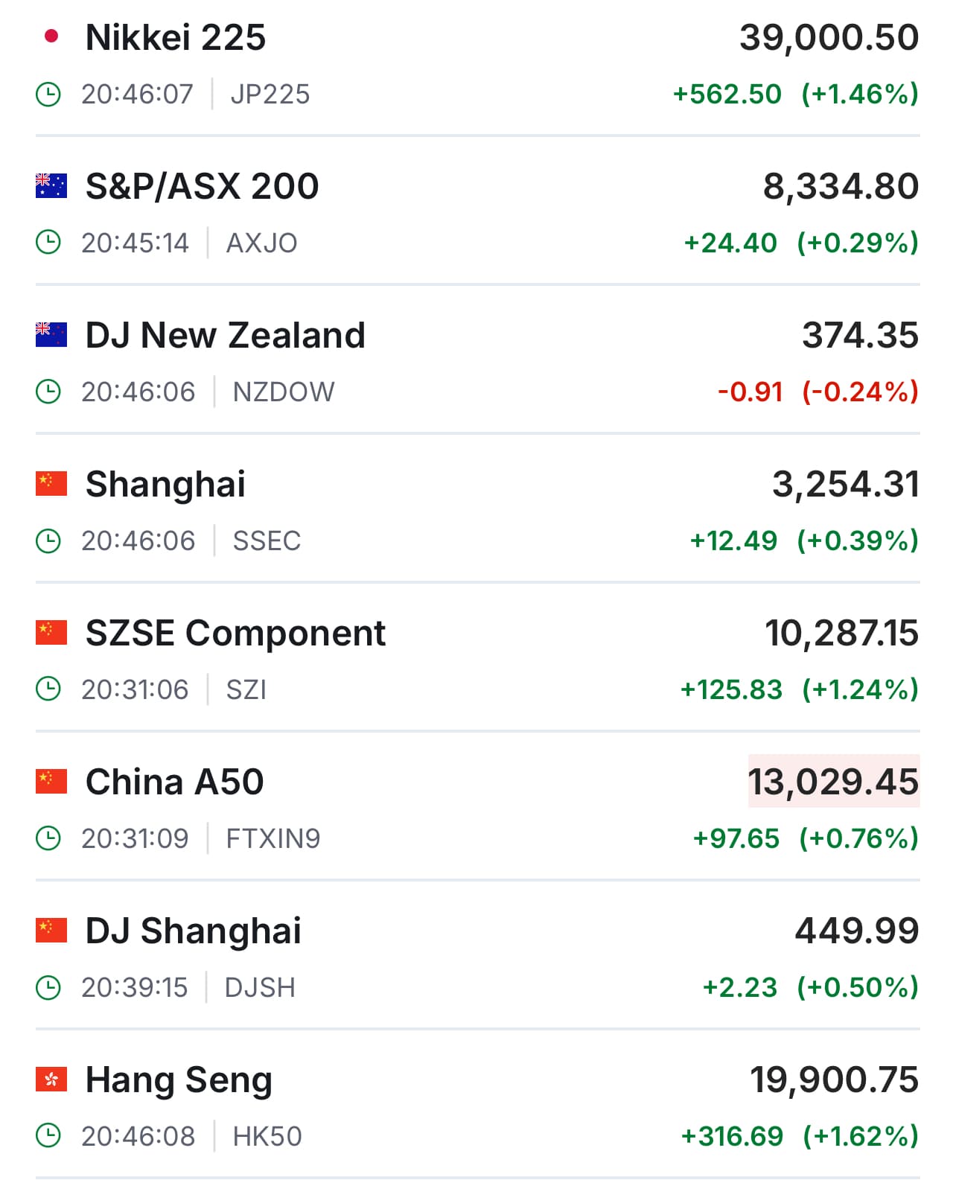Tap the SSEC ticker symbol
956x1180 pixels.
[267, 541]
